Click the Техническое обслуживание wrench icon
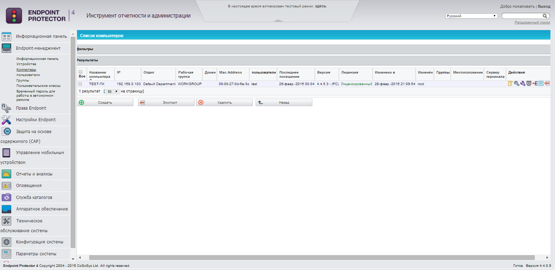The height and width of the screenshot is (270, 555). tap(6, 221)
